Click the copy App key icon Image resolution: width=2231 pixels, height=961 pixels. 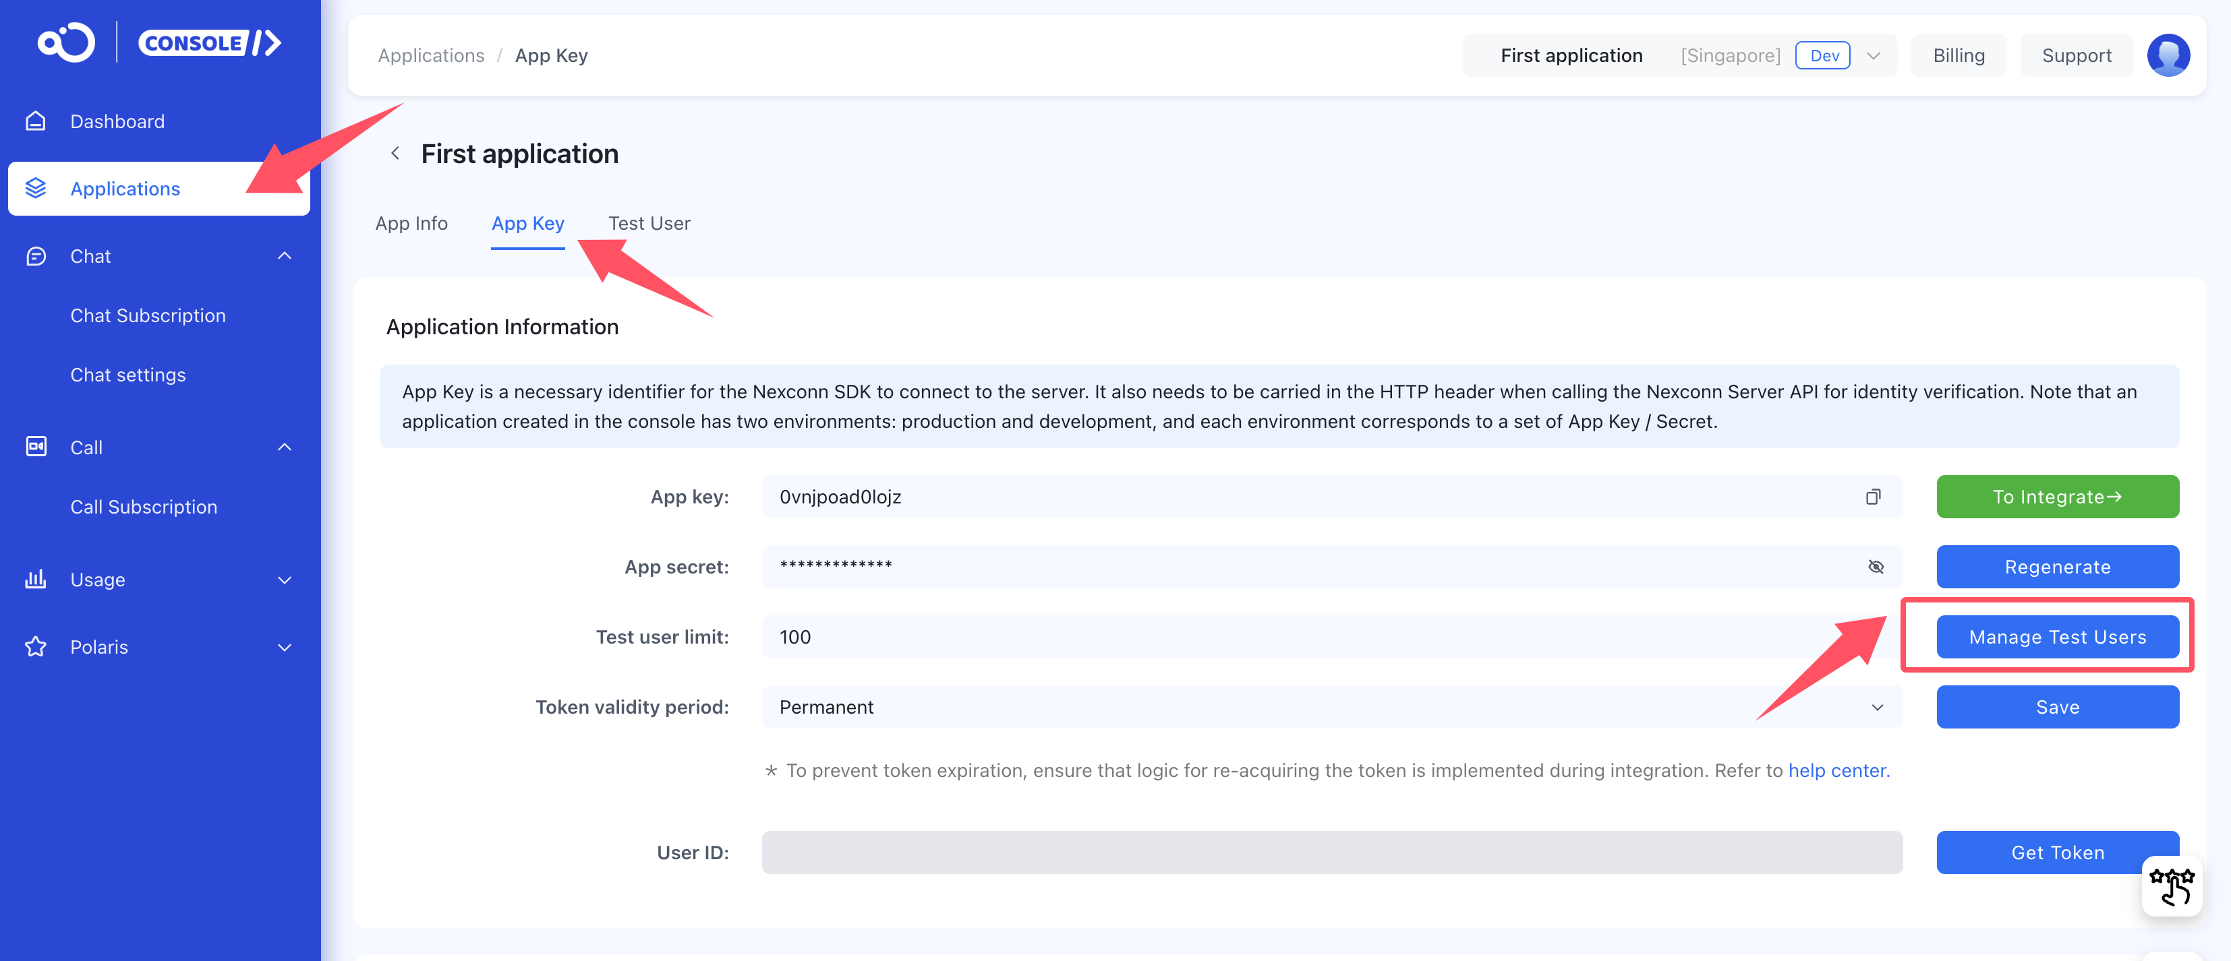[x=1872, y=497]
